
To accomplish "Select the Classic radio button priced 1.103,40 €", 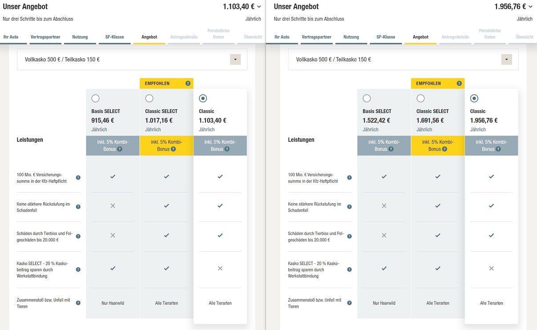I will [203, 98].
